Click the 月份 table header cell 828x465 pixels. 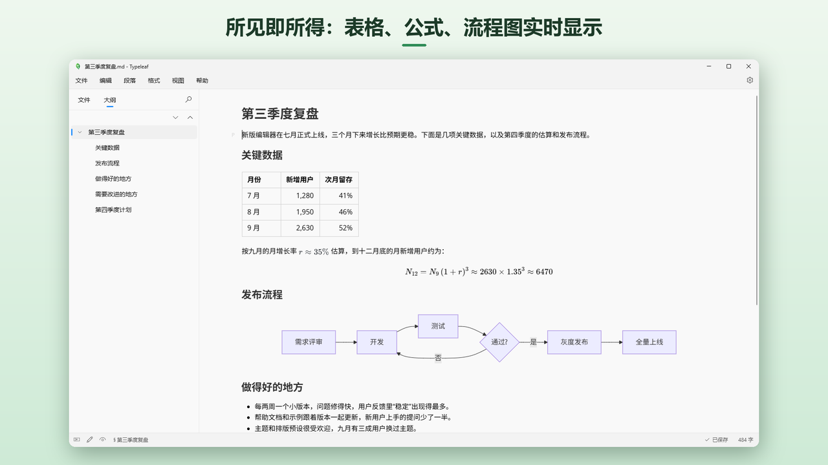click(x=261, y=180)
